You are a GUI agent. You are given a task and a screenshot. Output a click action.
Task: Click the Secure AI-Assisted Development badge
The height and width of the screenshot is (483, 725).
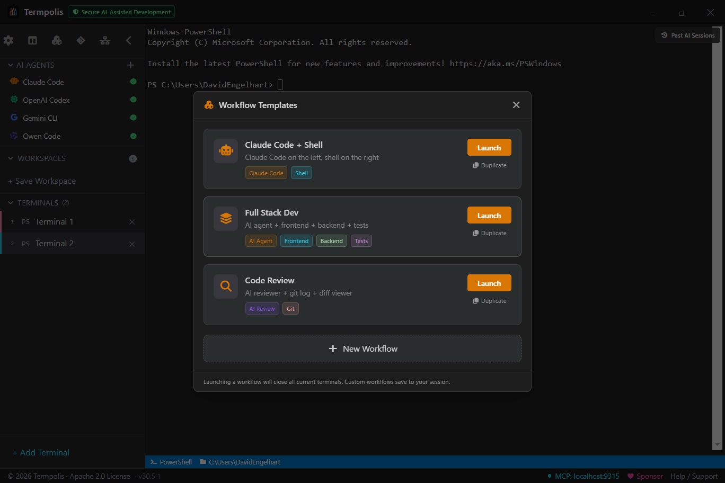[x=121, y=12]
